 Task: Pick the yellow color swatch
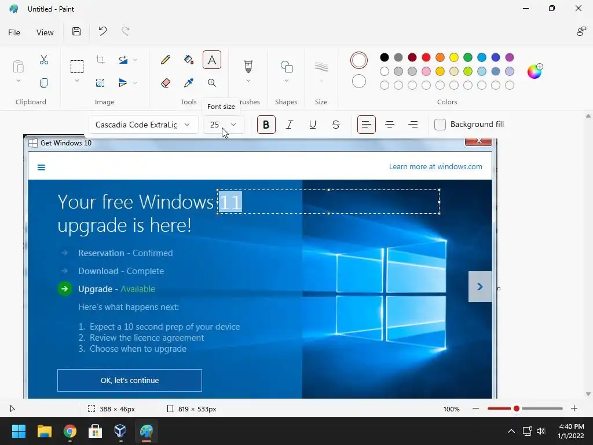[x=454, y=57]
